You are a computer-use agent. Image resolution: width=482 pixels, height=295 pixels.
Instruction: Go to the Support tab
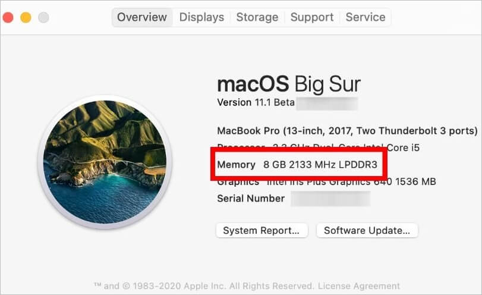312,17
